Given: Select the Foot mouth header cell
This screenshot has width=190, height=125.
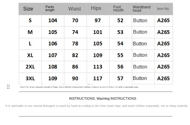Looking at the screenshot, I should [118, 9].
